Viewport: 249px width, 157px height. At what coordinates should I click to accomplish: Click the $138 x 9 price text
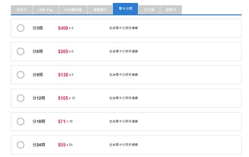click(x=65, y=75)
